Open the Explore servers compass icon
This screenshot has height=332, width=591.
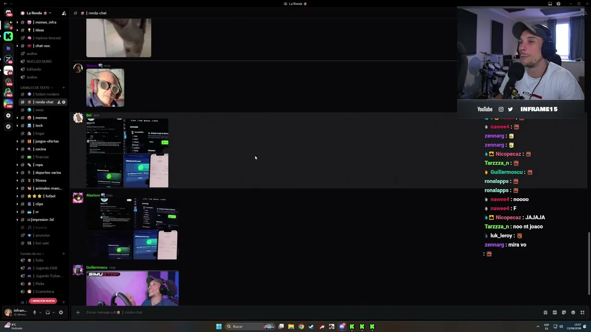[8, 126]
